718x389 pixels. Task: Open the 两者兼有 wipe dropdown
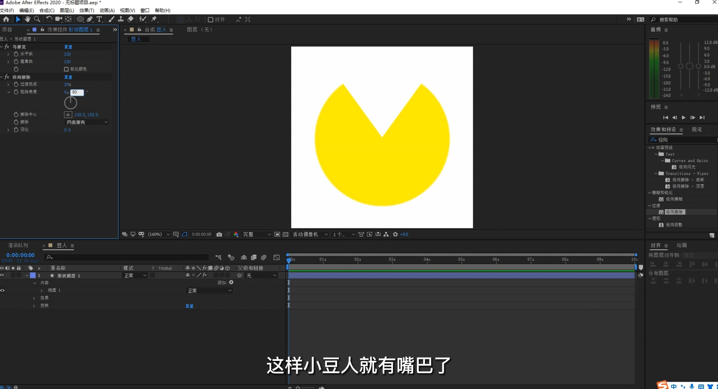(87, 122)
